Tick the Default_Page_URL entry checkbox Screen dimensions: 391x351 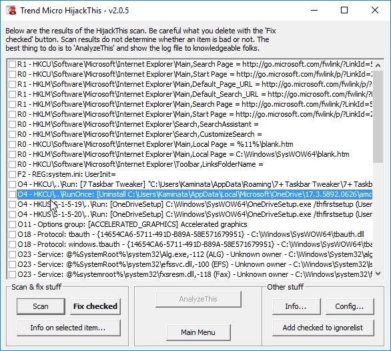tap(12, 84)
